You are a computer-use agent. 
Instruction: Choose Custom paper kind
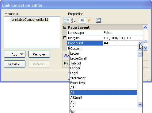point(104,49)
